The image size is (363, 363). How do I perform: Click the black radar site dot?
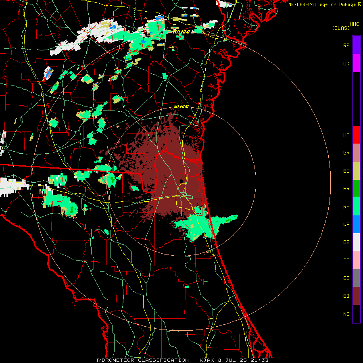(x=181, y=181)
